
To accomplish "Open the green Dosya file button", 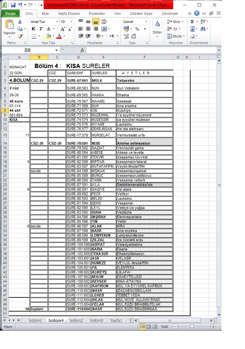I will point(10,13).
